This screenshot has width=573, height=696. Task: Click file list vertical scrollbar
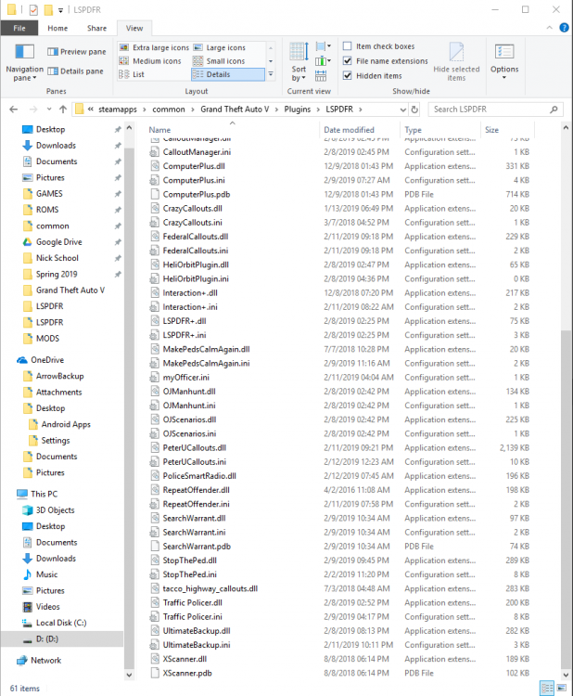(566, 499)
